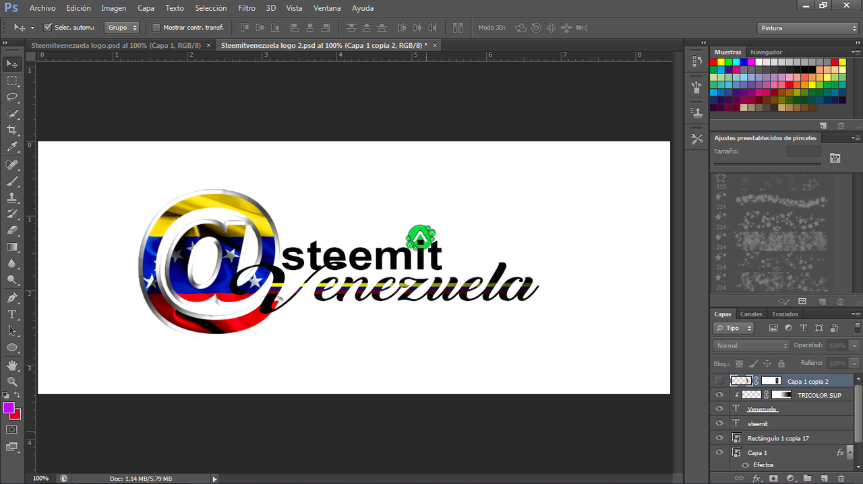Screen dimensions: 863x484
Task: Select the Eyedropper tool
Action: pyautogui.click(x=12, y=146)
